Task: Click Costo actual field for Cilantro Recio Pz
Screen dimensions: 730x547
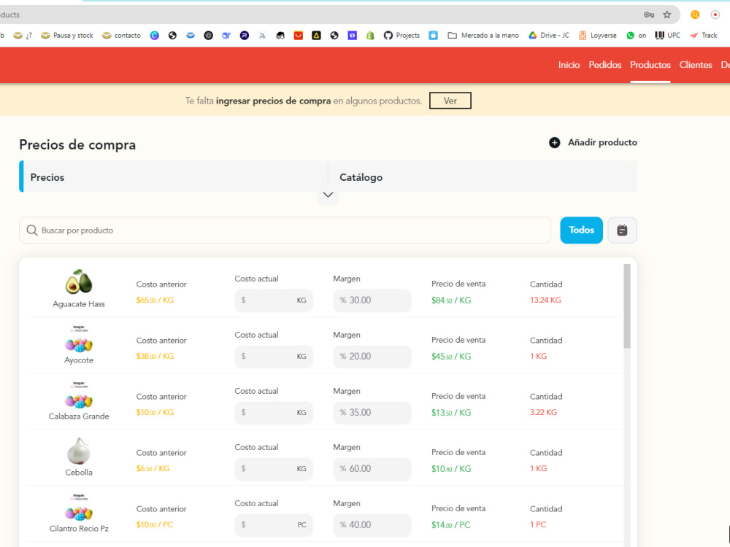Action: 274,525
